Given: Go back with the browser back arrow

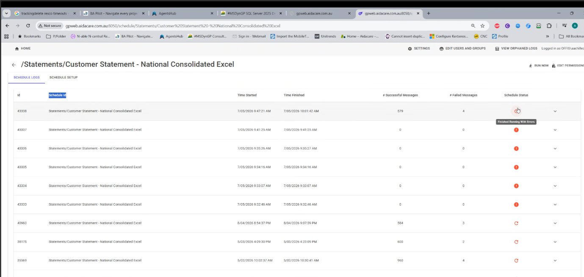Looking at the screenshot, I should tap(7, 26).
